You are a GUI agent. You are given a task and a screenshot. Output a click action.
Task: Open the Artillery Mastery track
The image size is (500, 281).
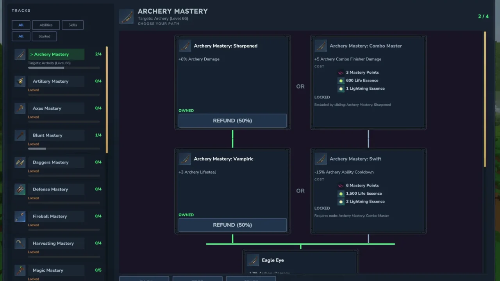(x=56, y=81)
